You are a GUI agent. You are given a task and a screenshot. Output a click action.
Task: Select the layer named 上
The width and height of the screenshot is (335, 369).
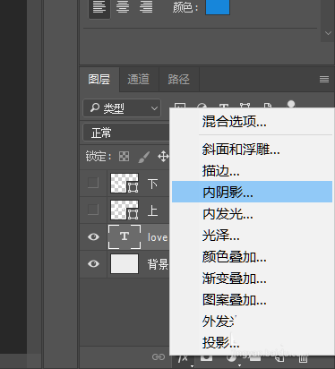click(152, 210)
